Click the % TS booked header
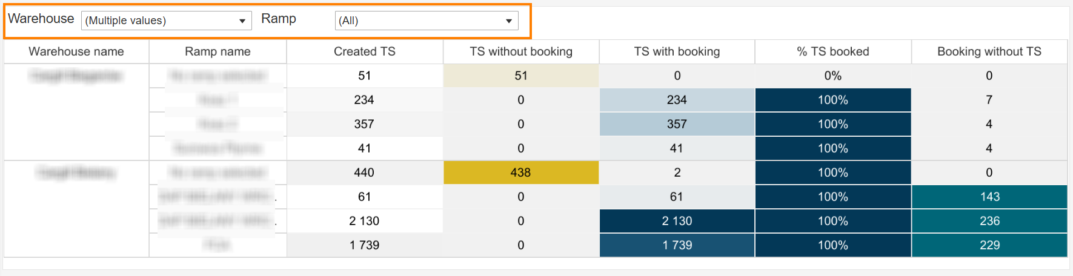 tap(833, 51)
